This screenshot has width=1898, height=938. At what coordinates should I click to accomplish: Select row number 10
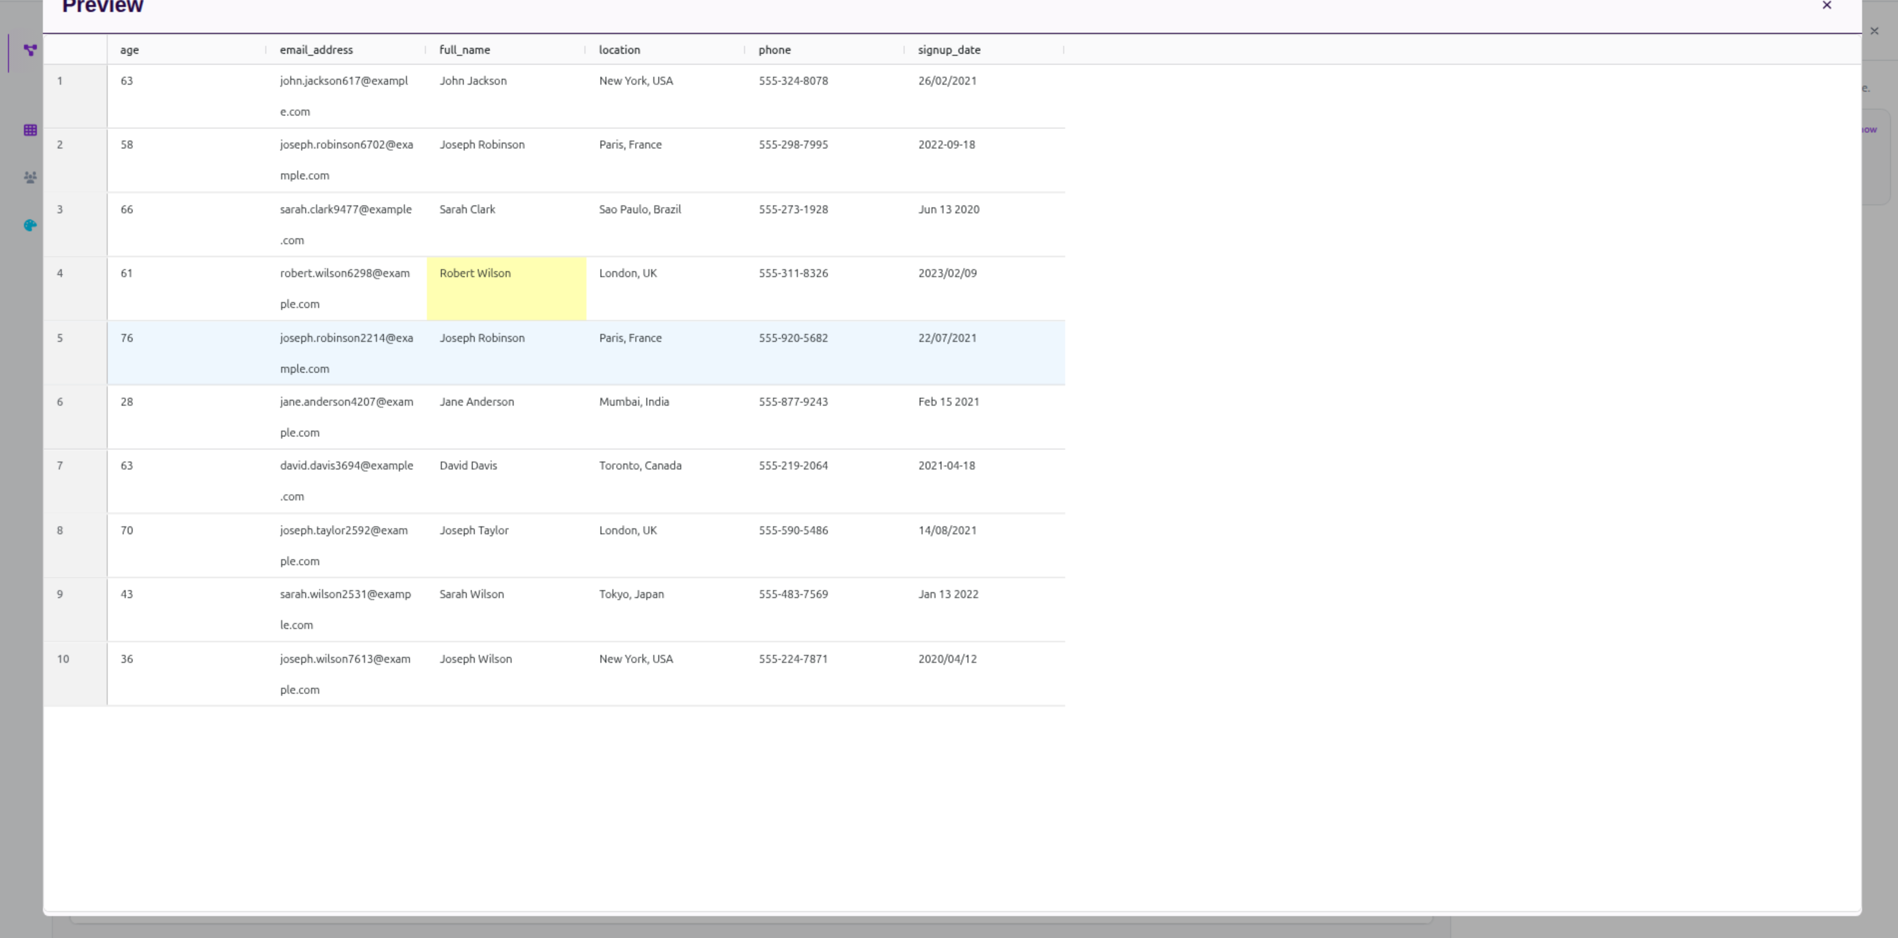[x=75, y=674]
